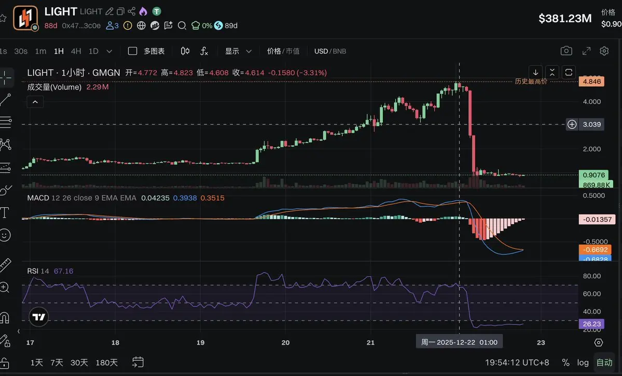Viewport: 622px width, 376px height.
Task: Select the text annotation tool
Action: [5, 213]
